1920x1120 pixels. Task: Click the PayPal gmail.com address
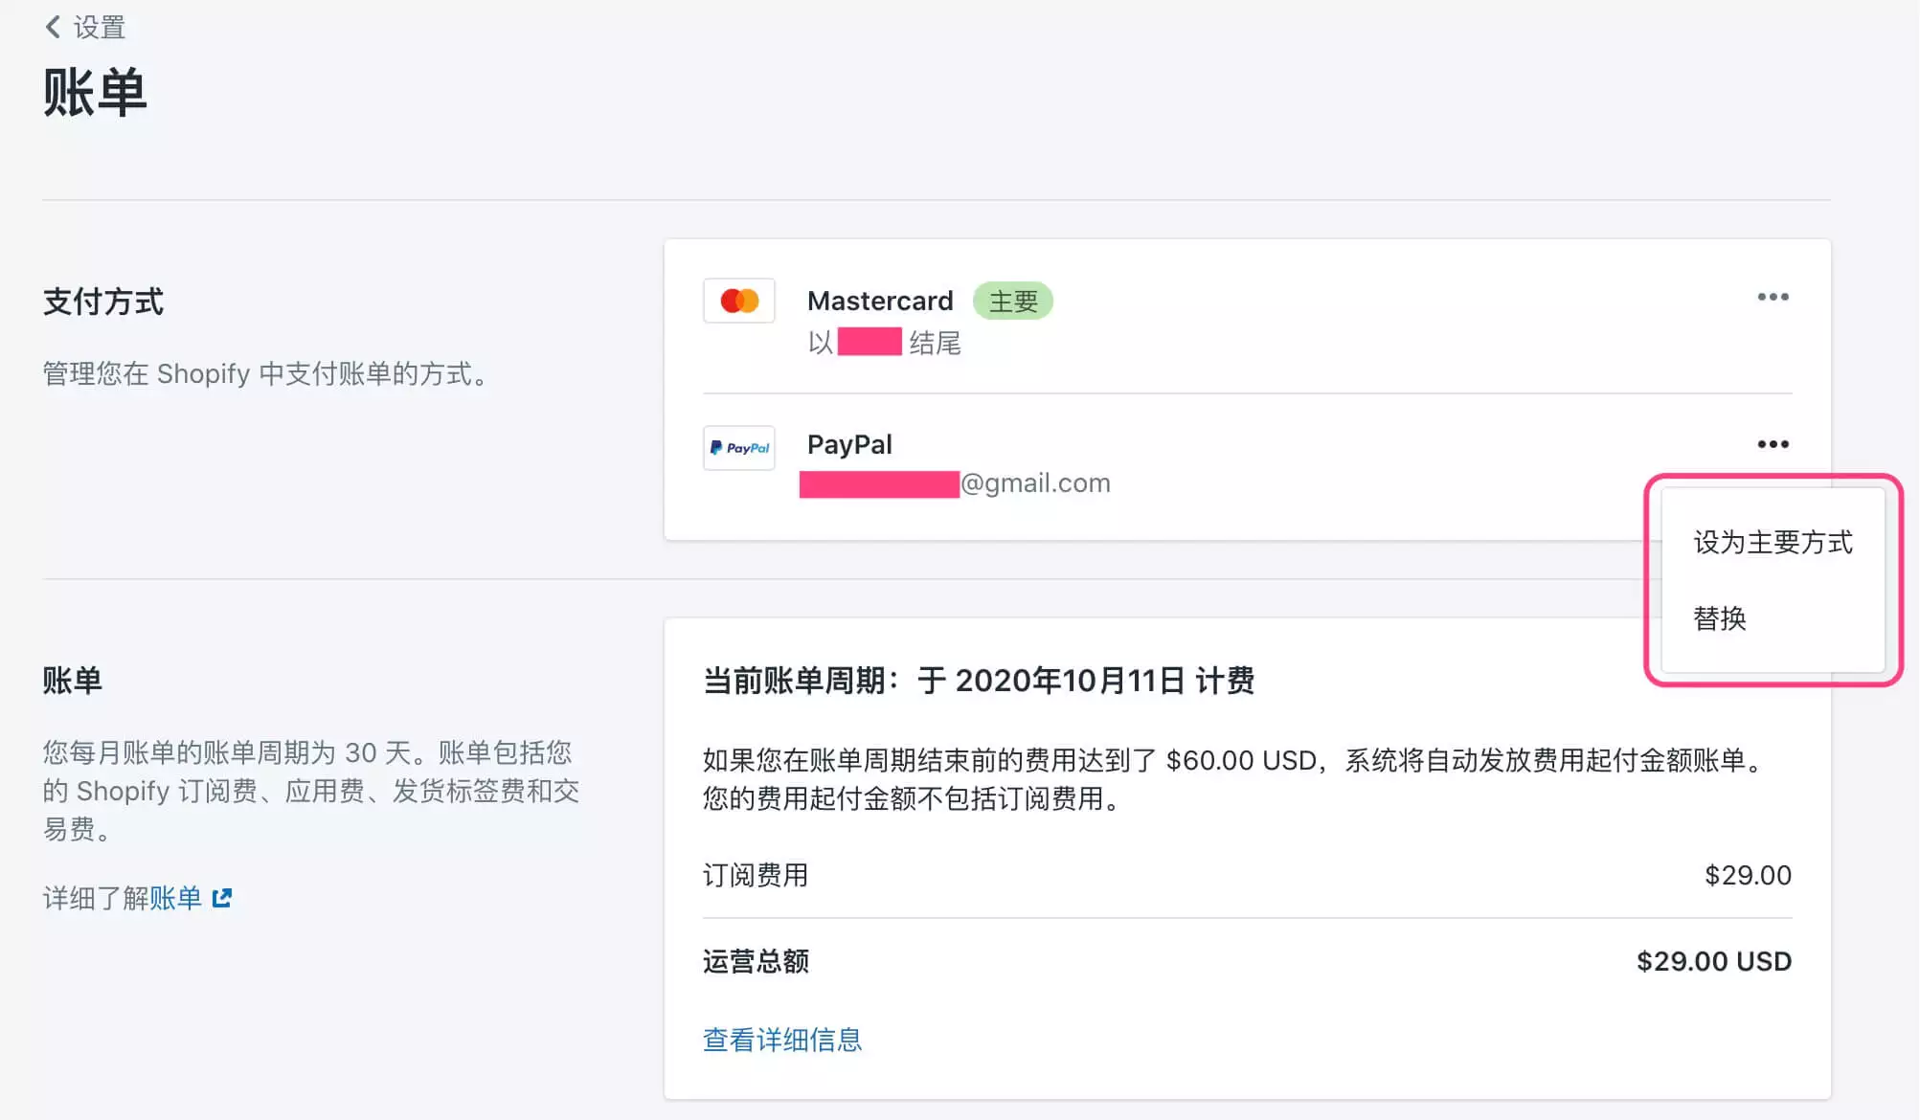[x=1034, y=483]
